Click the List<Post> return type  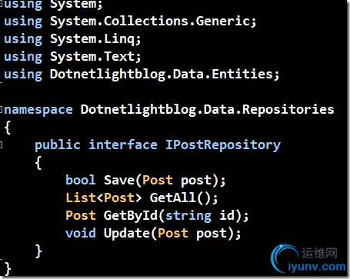click(104, 198)
